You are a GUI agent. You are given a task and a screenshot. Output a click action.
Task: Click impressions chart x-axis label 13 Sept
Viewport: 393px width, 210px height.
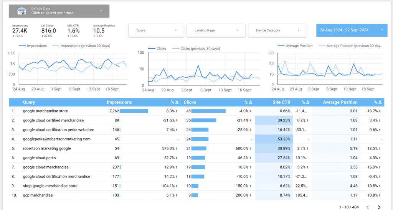tap(93, 89)
